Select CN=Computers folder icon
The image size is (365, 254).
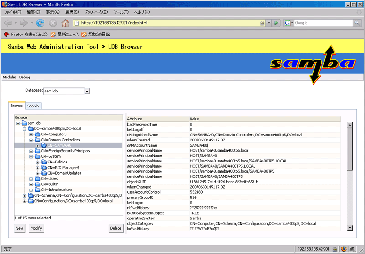(x=37, y=134)
